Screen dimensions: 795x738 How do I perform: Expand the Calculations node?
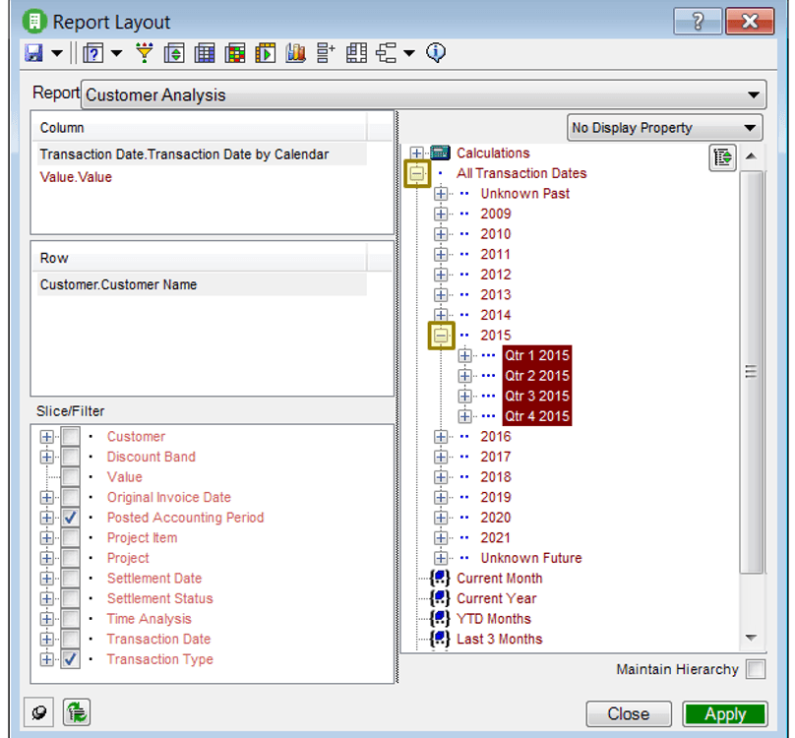[416, 154]
